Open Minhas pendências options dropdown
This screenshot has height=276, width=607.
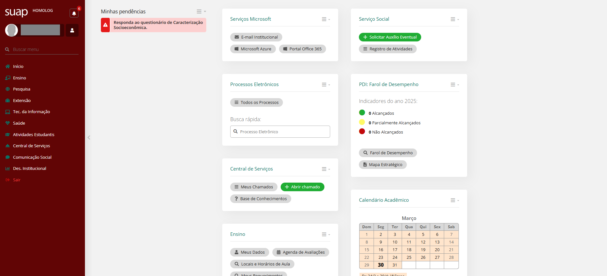pos(201,11)
